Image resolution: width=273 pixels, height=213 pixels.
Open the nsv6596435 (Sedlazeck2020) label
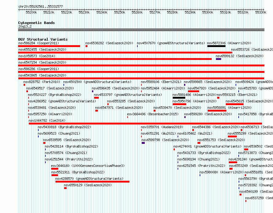[x=116, y=88]
